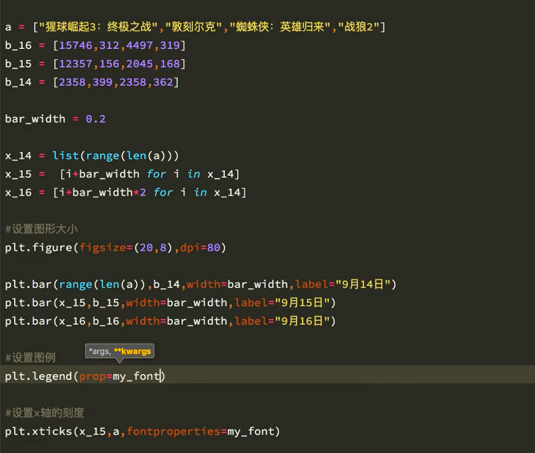This screenshot has width=535, height=453.
Task: Click the value 2045 in b_15
Action: [139, 64]
